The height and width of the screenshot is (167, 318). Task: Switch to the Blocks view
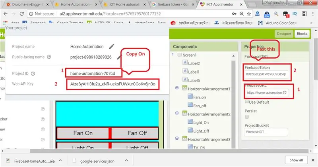302,34
